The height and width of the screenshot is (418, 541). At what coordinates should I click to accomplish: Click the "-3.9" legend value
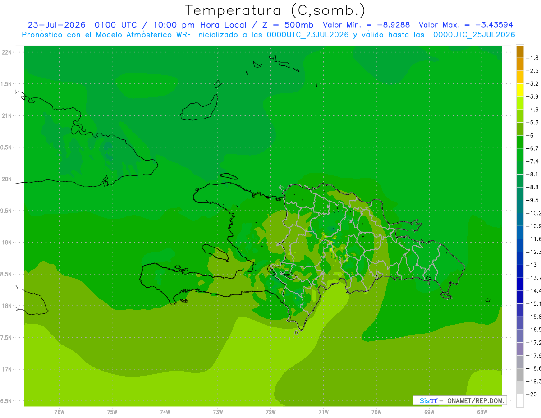click(533, 96)
